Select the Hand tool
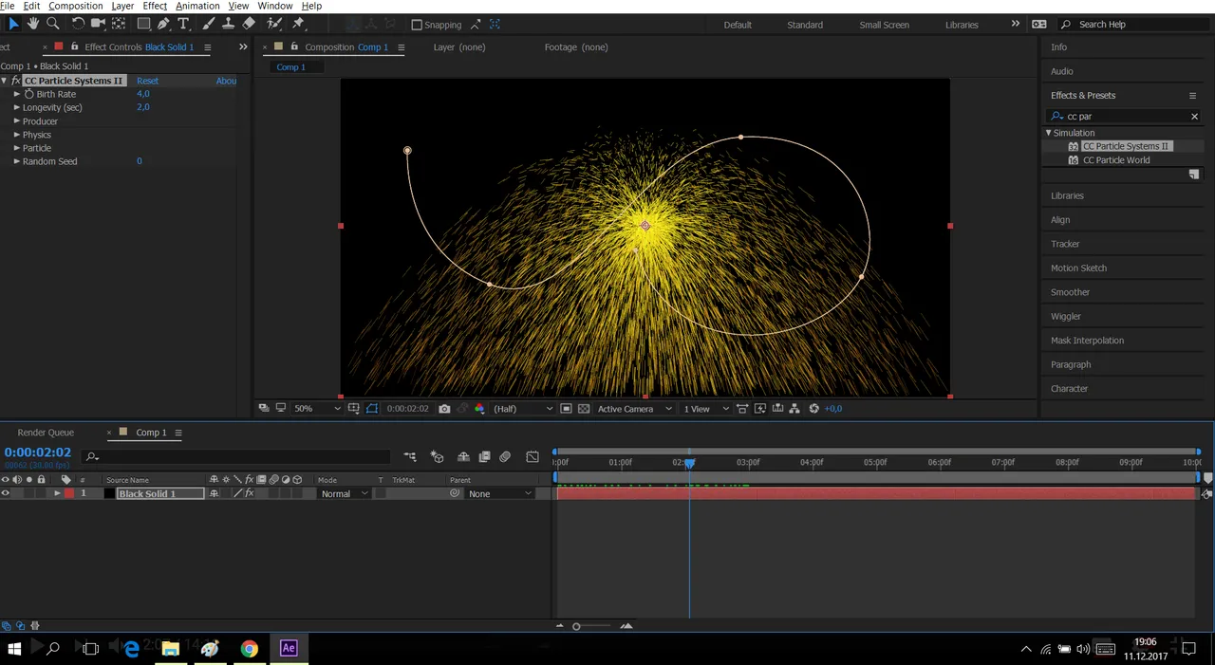1215x665 pixels. [x=33, y=24]
